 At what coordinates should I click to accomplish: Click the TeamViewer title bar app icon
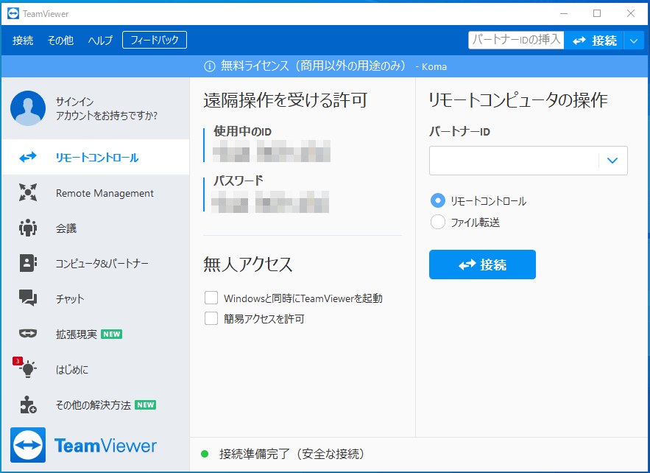pos(13,14)
